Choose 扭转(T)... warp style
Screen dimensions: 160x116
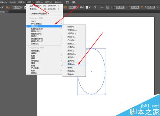tap(74, 74)
